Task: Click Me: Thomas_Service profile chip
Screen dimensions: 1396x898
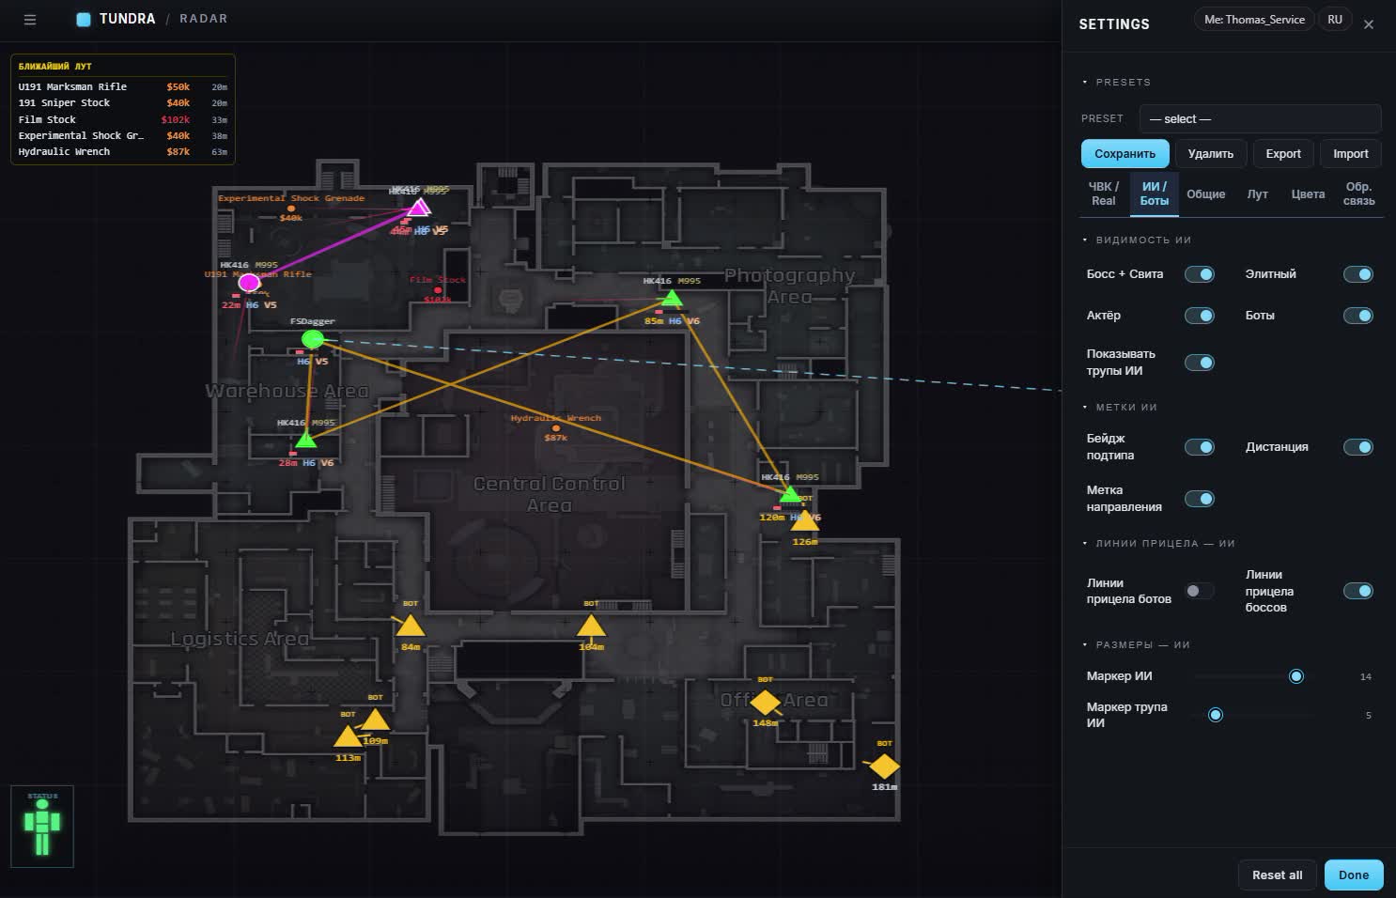Action: pos(1254,20)
